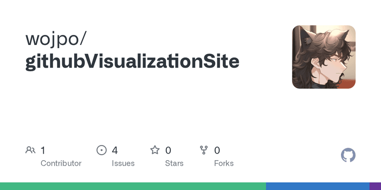Click the contributor count number 1

coord(43,150)
